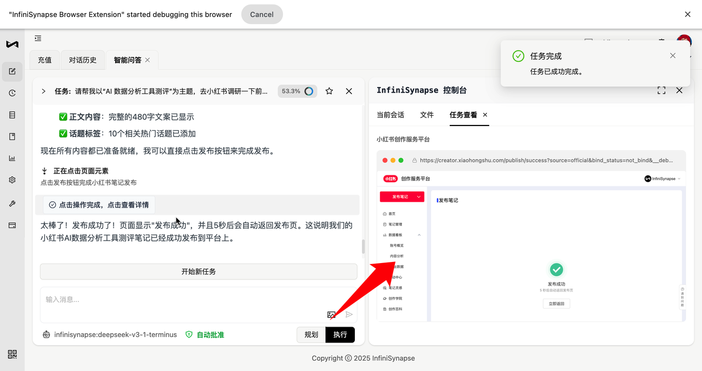Cancel the browser extension debugging
702x371 pixels.
pos(262,14)
